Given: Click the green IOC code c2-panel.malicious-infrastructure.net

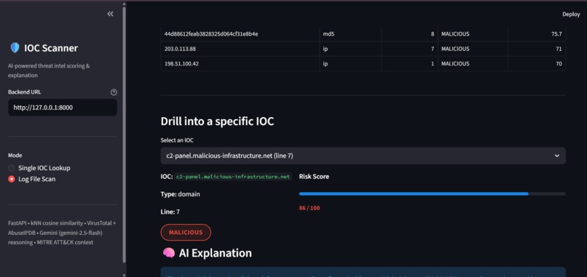Looking at the screenshot, I should click(233, 177).
